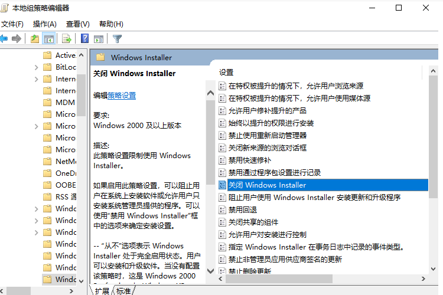Viewport: 443px width, 295px height.
Task: Select 关闭新来源的浏览对话框 policy
Action: click(267, 148)
